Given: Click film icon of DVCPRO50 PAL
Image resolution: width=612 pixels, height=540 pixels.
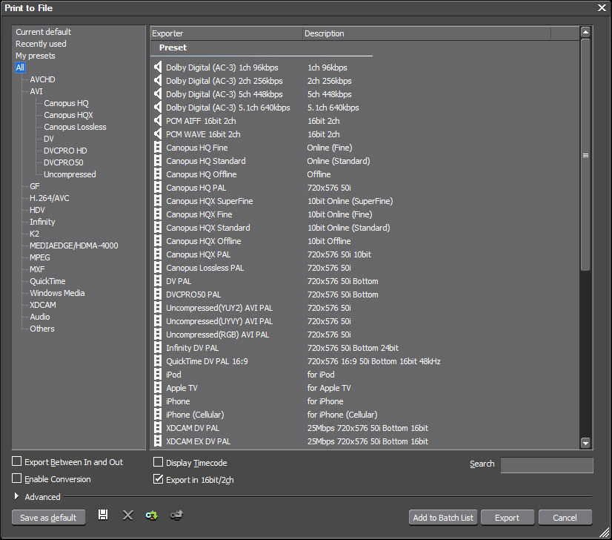Looking at the screenshot, I should point(158,294).
